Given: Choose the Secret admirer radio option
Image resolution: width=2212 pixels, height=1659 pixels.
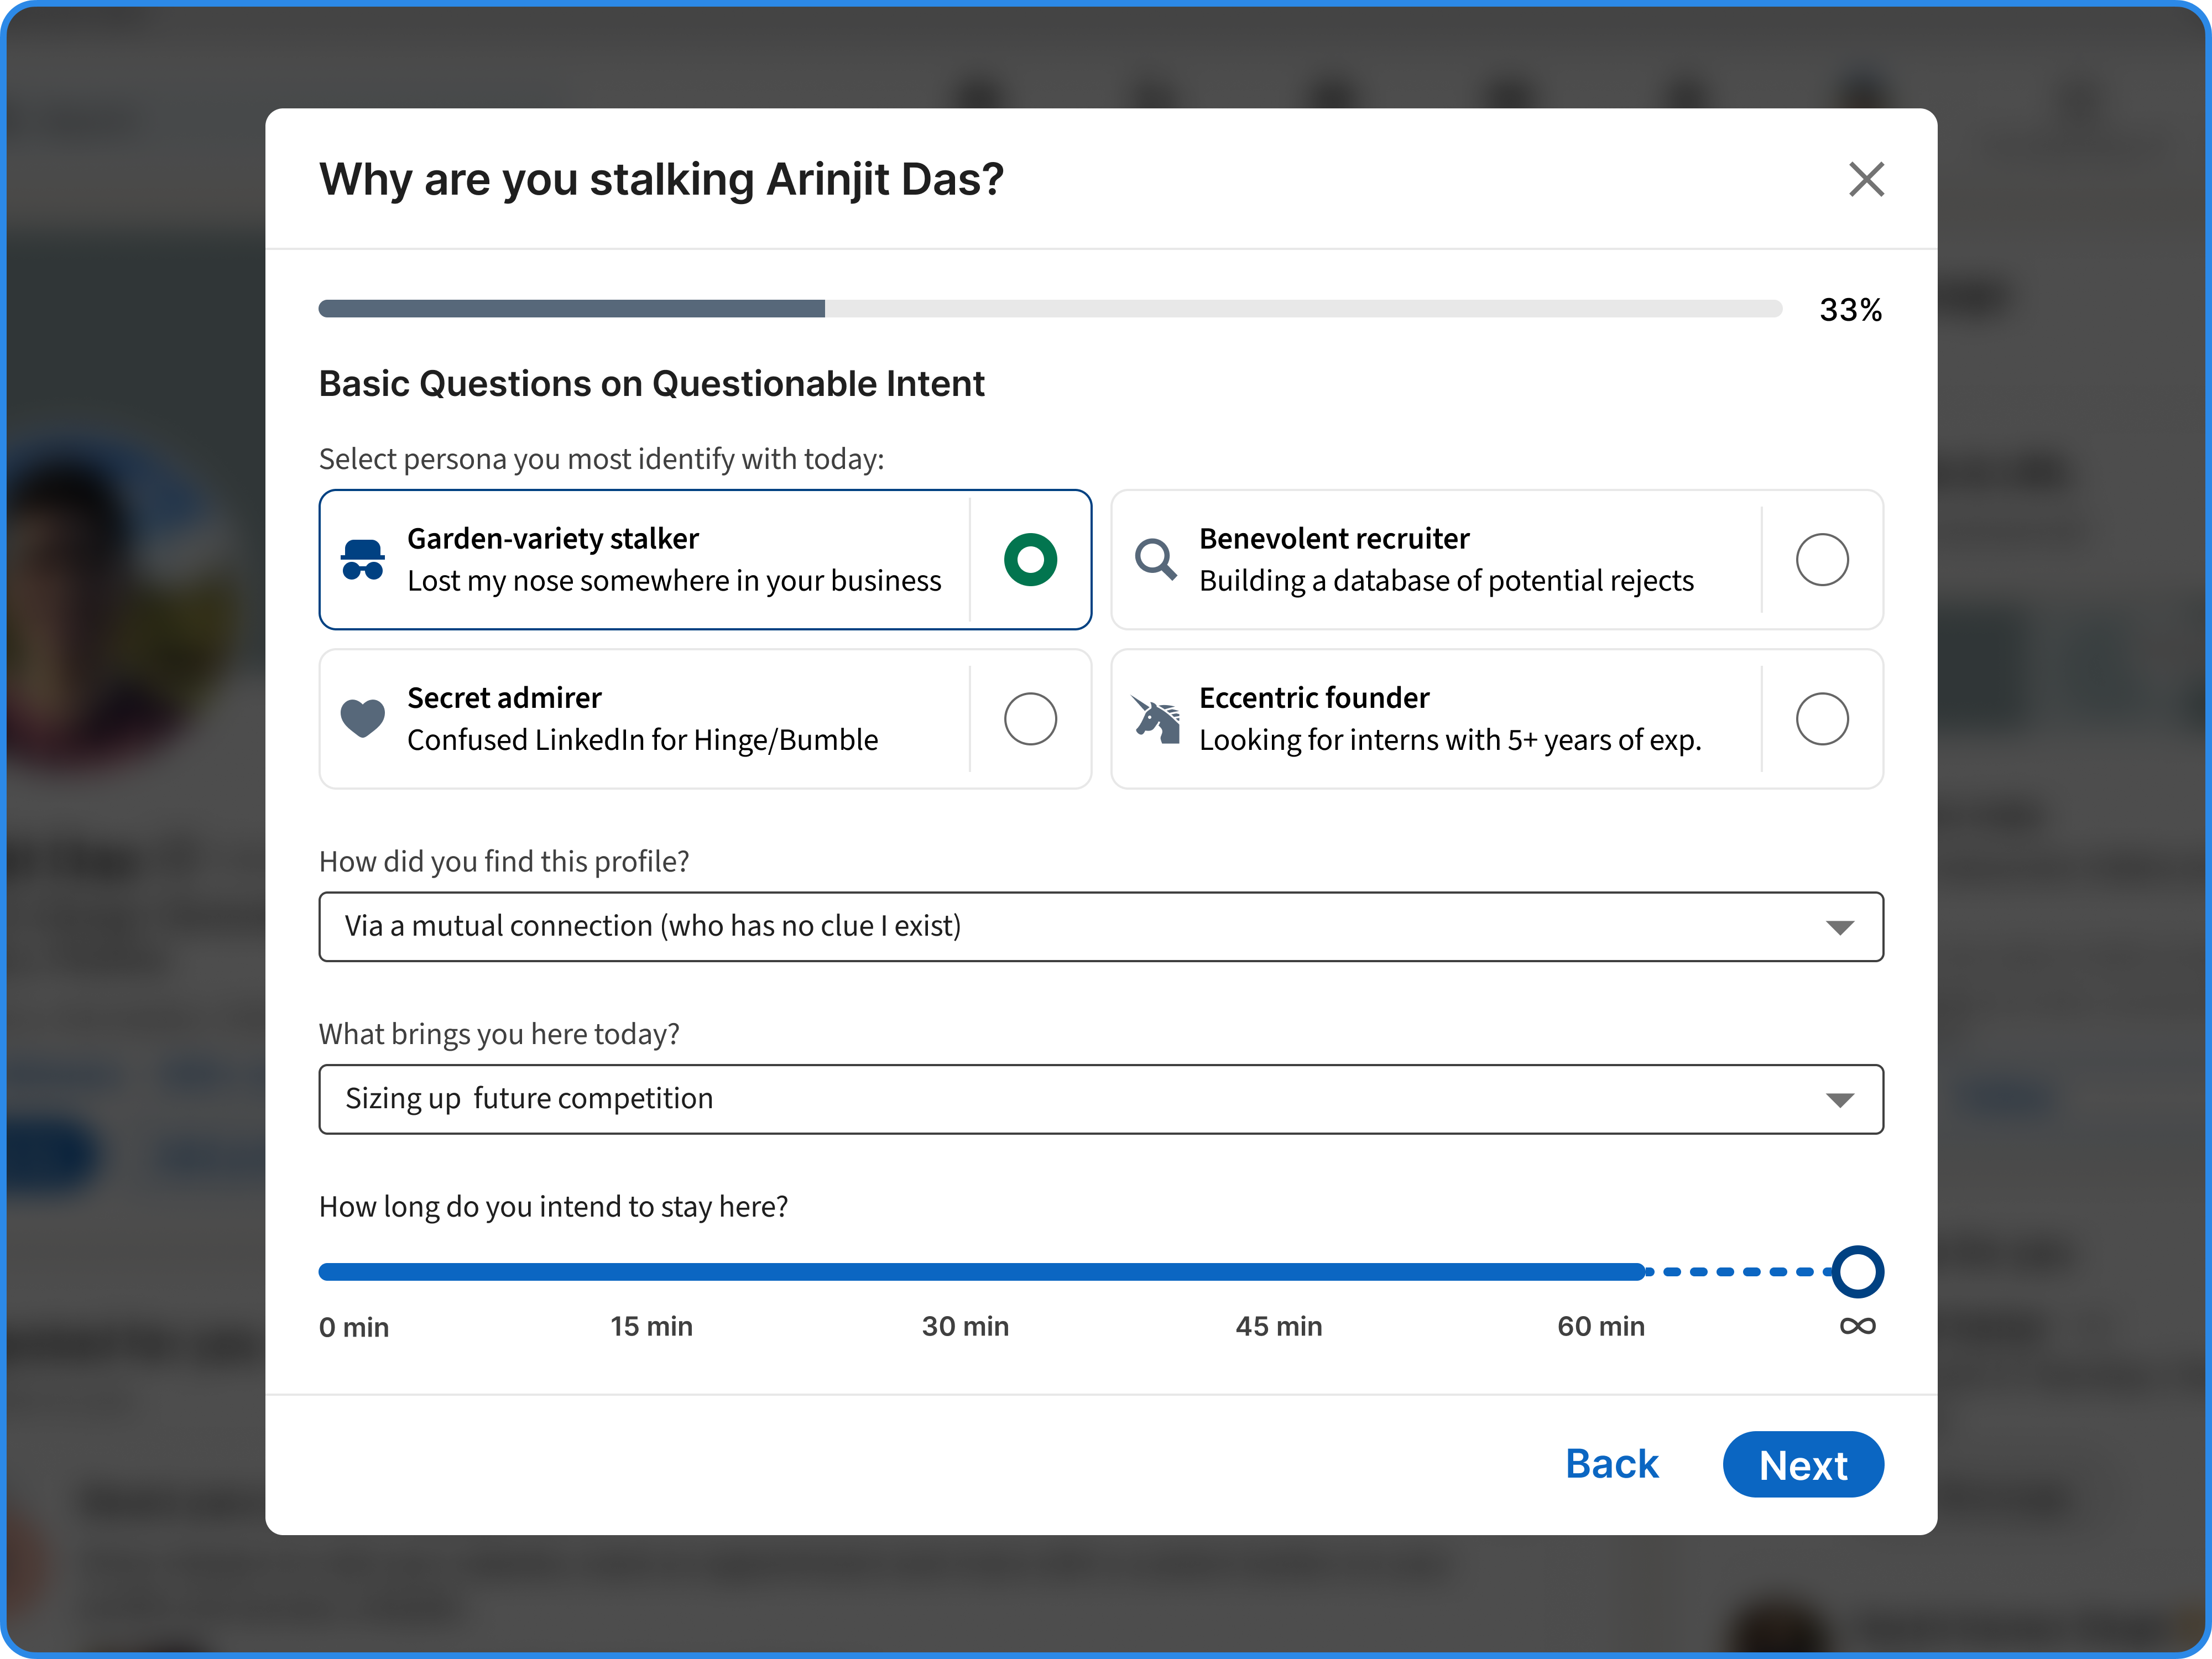Looking at the screenshot, I should (1030, 719).
